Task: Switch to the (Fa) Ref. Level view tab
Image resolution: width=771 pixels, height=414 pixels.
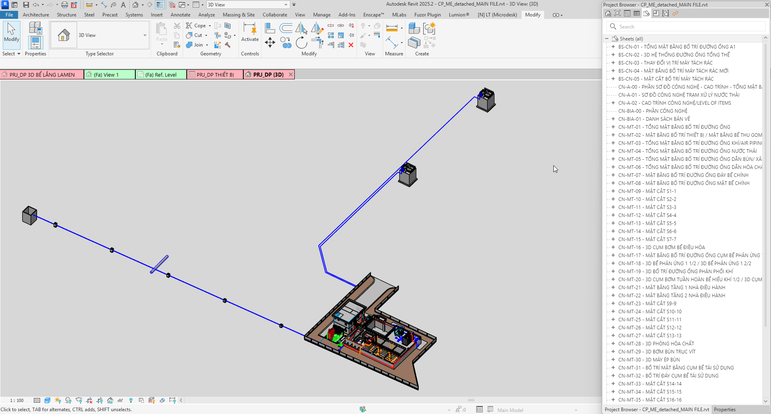Action: [161, 75]
